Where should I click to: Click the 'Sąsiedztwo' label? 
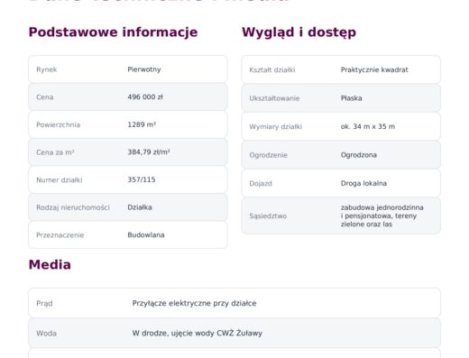coord(268,216)
